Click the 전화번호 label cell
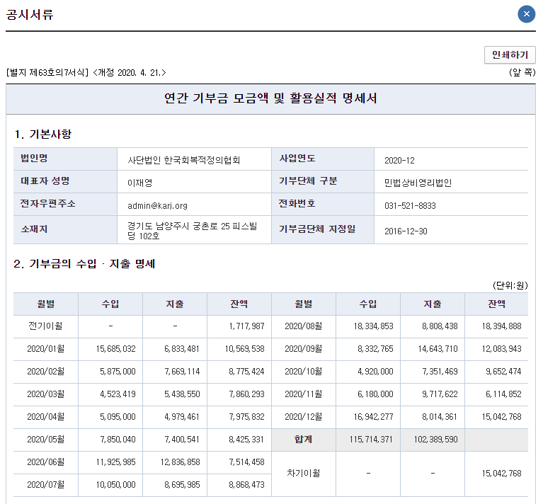The width and height of the screenshot is (543, 504). click(323, 204)
